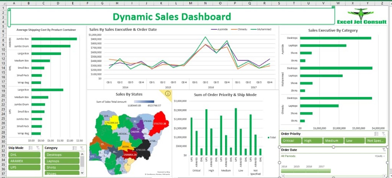Select 2016 segment in Order Date timeline

pos(312,171)
